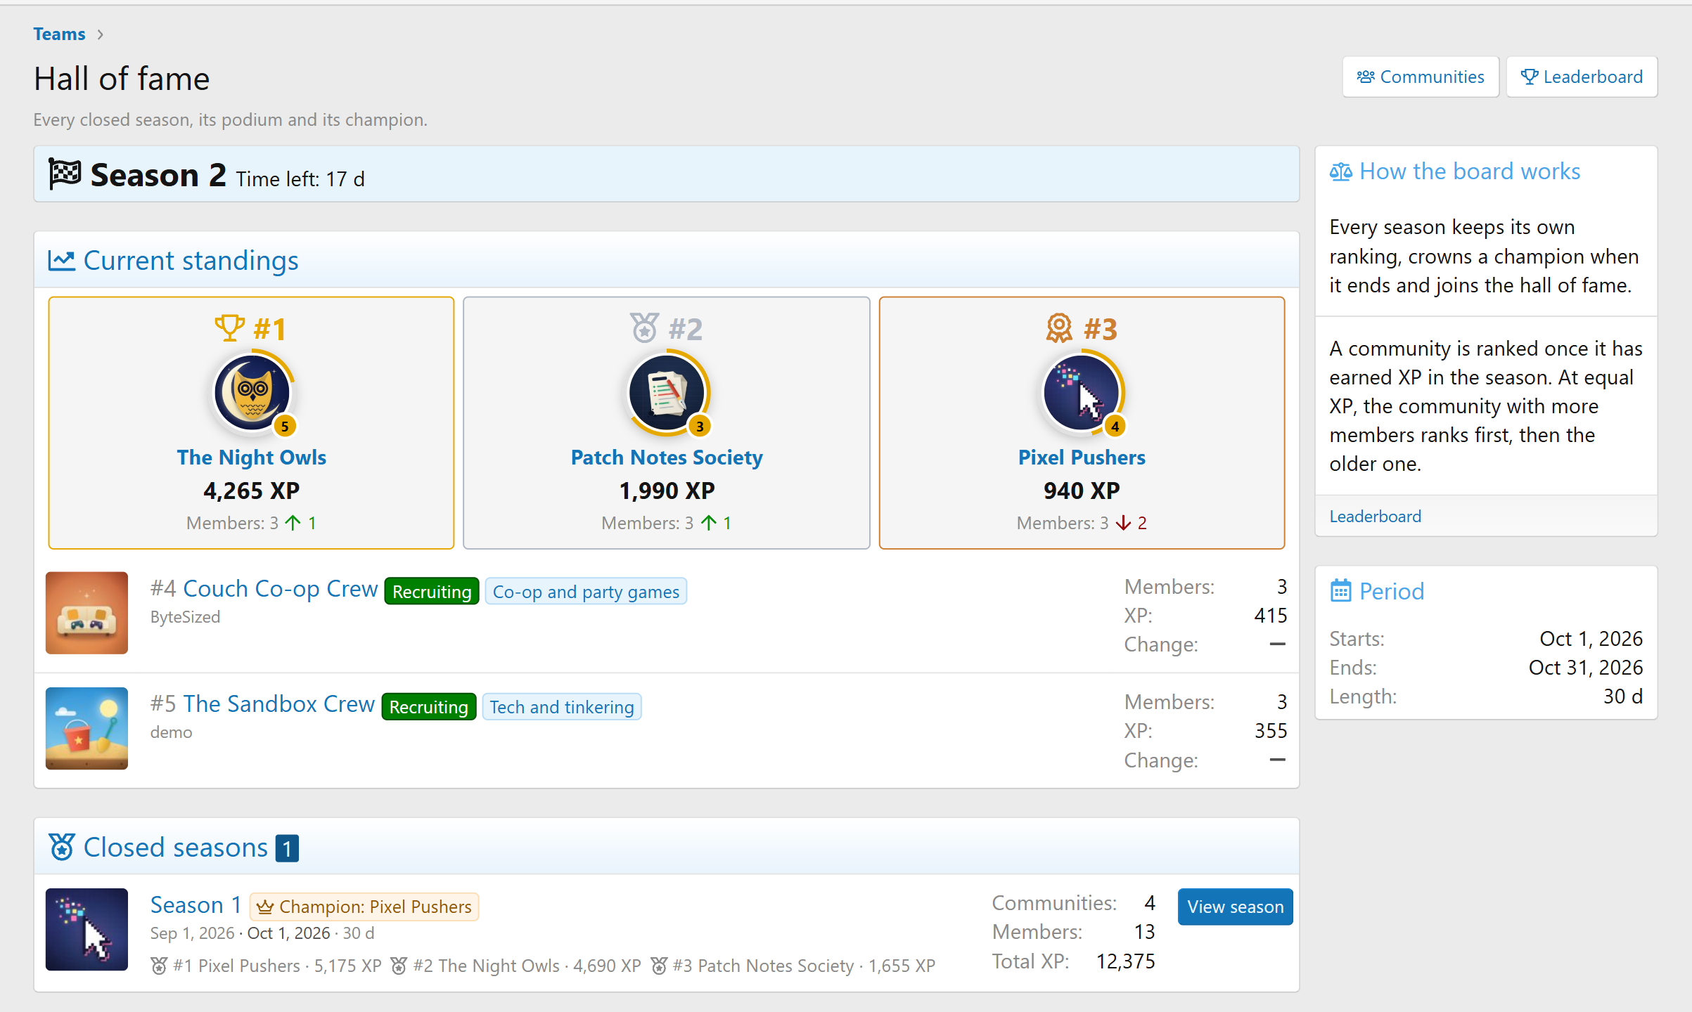
Task: Click the Recruiting badge on The Sandbox Crew
Action: (x=429, y=707)
